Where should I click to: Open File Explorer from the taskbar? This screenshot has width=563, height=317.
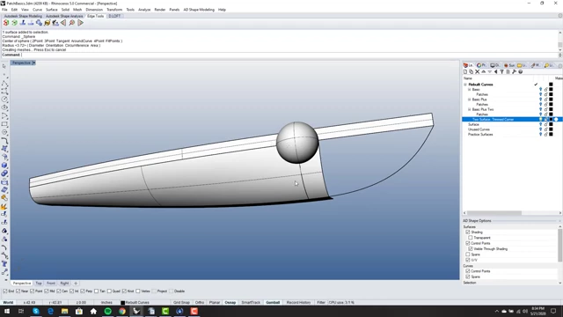click(64, 311)
